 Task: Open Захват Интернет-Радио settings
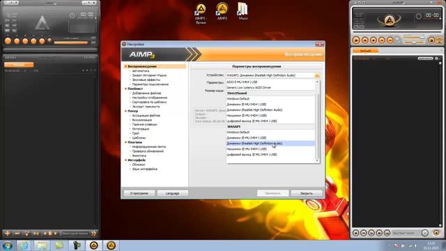(149, 75)
